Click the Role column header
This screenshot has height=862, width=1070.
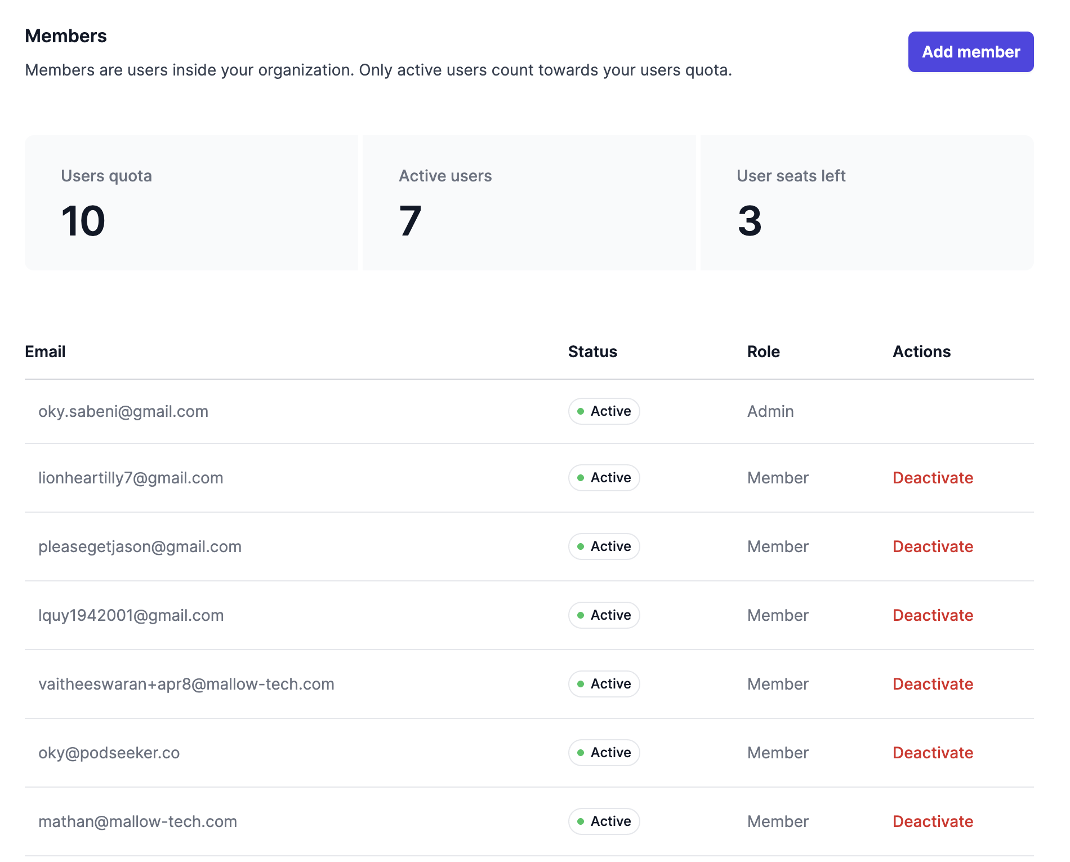[763, 352]
